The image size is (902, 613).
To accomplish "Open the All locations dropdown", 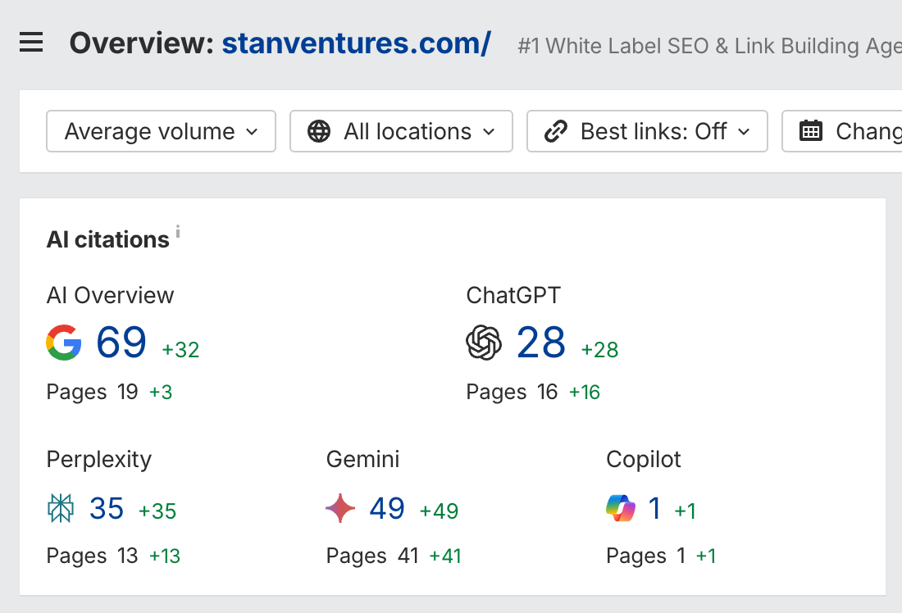I will 401,131.
